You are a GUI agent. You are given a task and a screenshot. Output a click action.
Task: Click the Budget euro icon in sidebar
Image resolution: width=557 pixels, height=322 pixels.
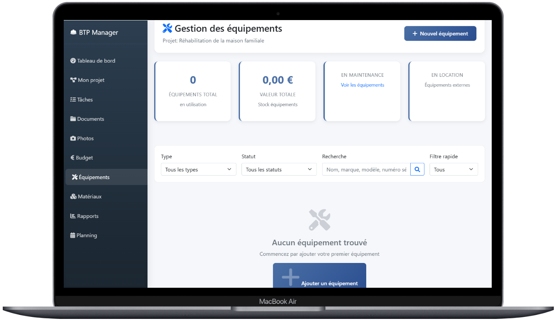click(72, 158)
